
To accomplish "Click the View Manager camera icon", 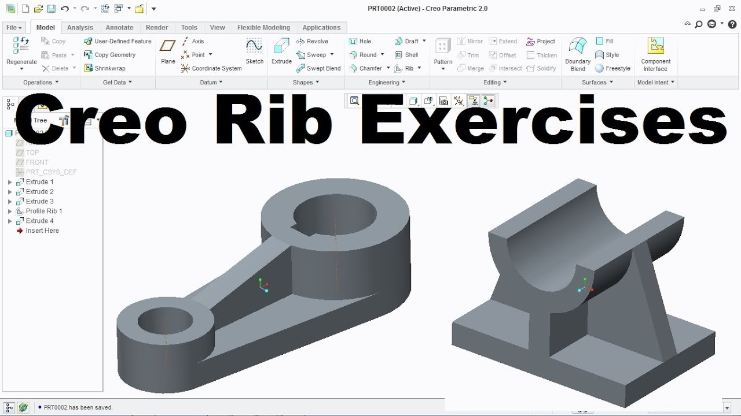I will coord(444,101).
